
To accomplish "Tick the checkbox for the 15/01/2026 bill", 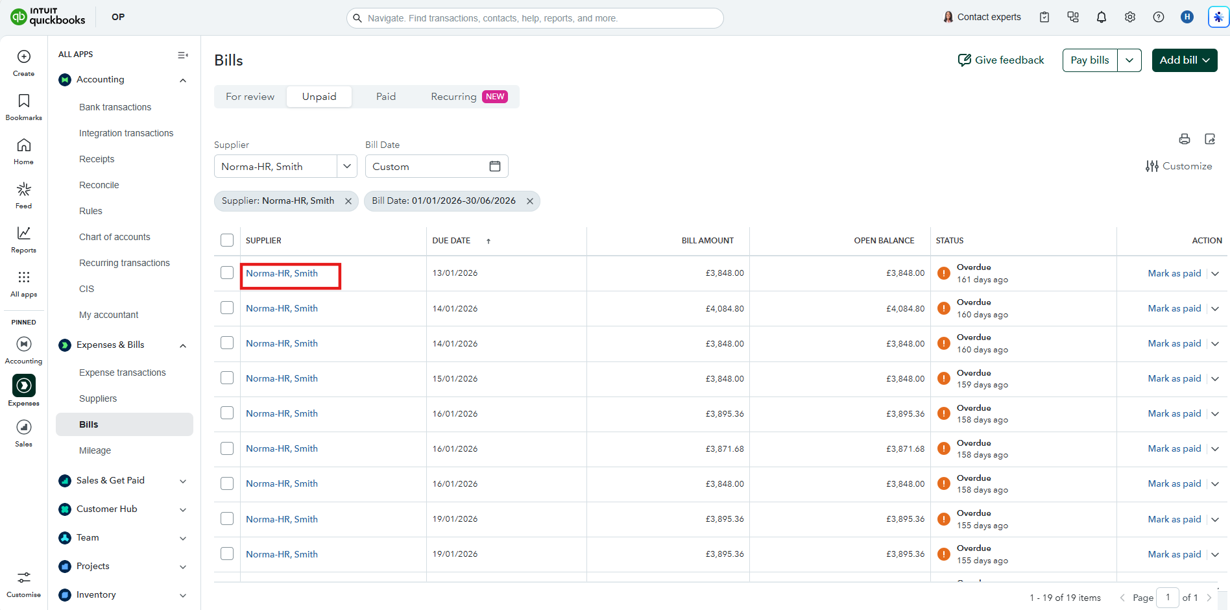I will click(x=227, y=378).
